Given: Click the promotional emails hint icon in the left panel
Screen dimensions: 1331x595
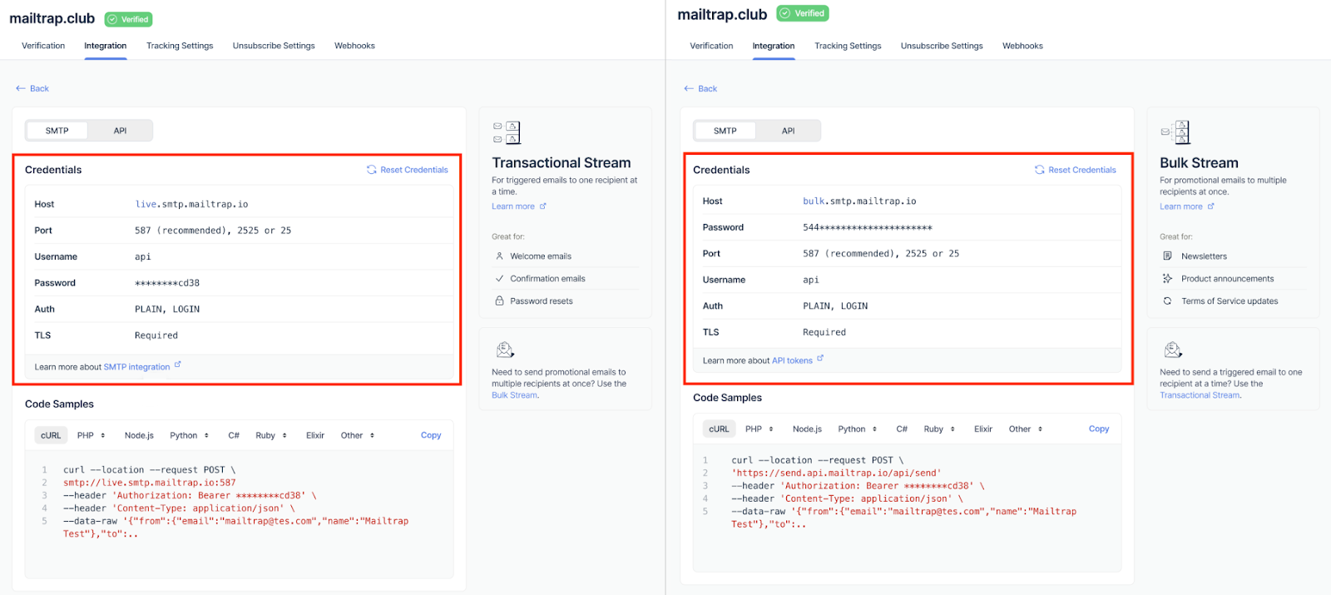Looking at the screenshot, I should coord(505,350).
